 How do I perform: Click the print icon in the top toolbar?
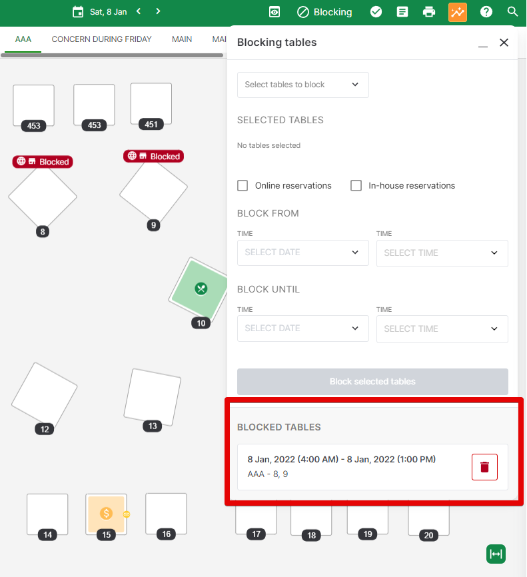429,11
